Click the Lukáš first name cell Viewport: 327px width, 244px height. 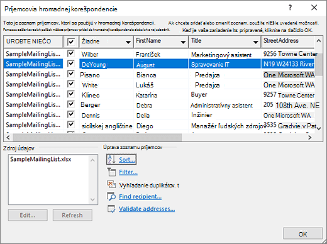click(161, 85)
